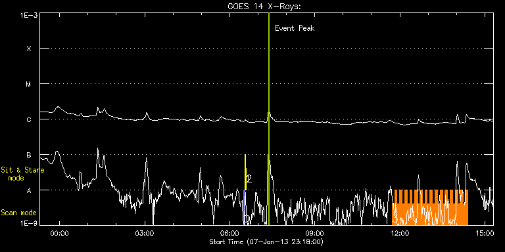This screenshot has height=252, width=505.
Task: Select the 06:00 time tick label
Action: 230,233
